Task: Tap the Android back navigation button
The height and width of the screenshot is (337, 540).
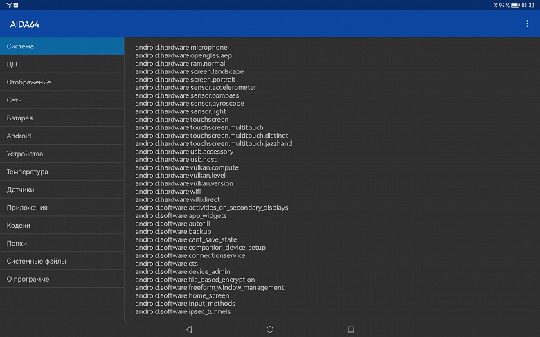Action: pos(189,329)
